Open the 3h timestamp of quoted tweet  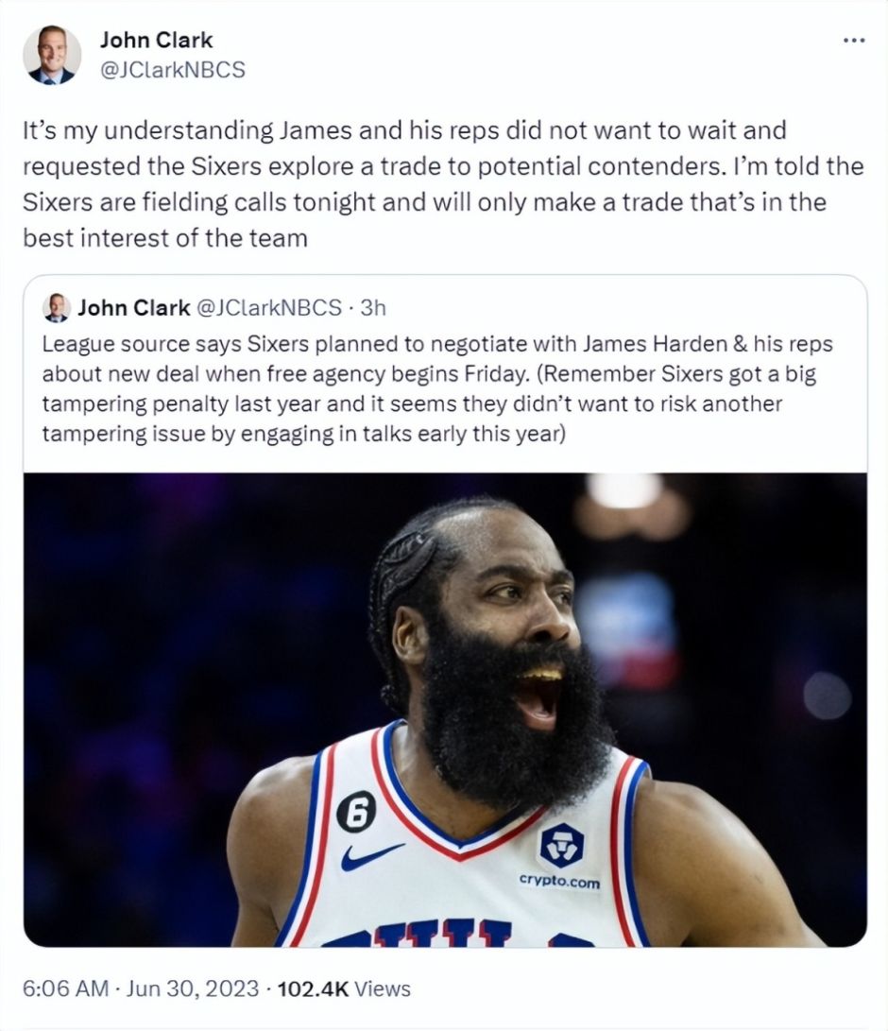(373, 308)
